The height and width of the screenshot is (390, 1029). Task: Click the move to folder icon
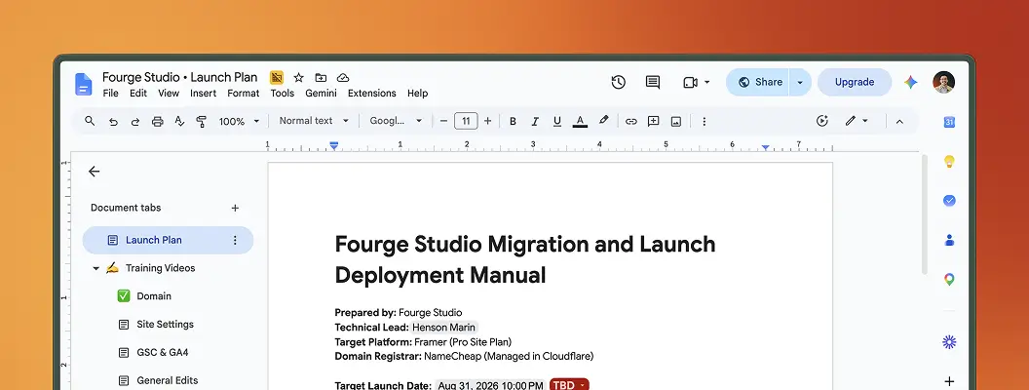pos(321,77)
